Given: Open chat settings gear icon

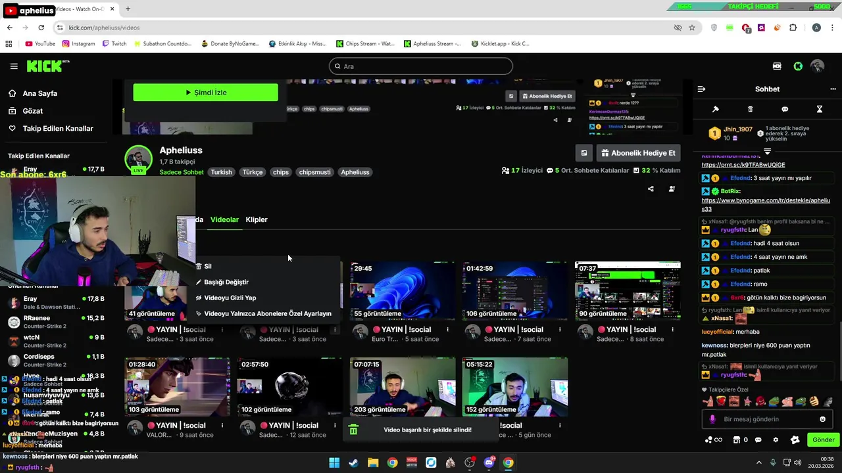Looking at the screenshot, I should 776,440.
